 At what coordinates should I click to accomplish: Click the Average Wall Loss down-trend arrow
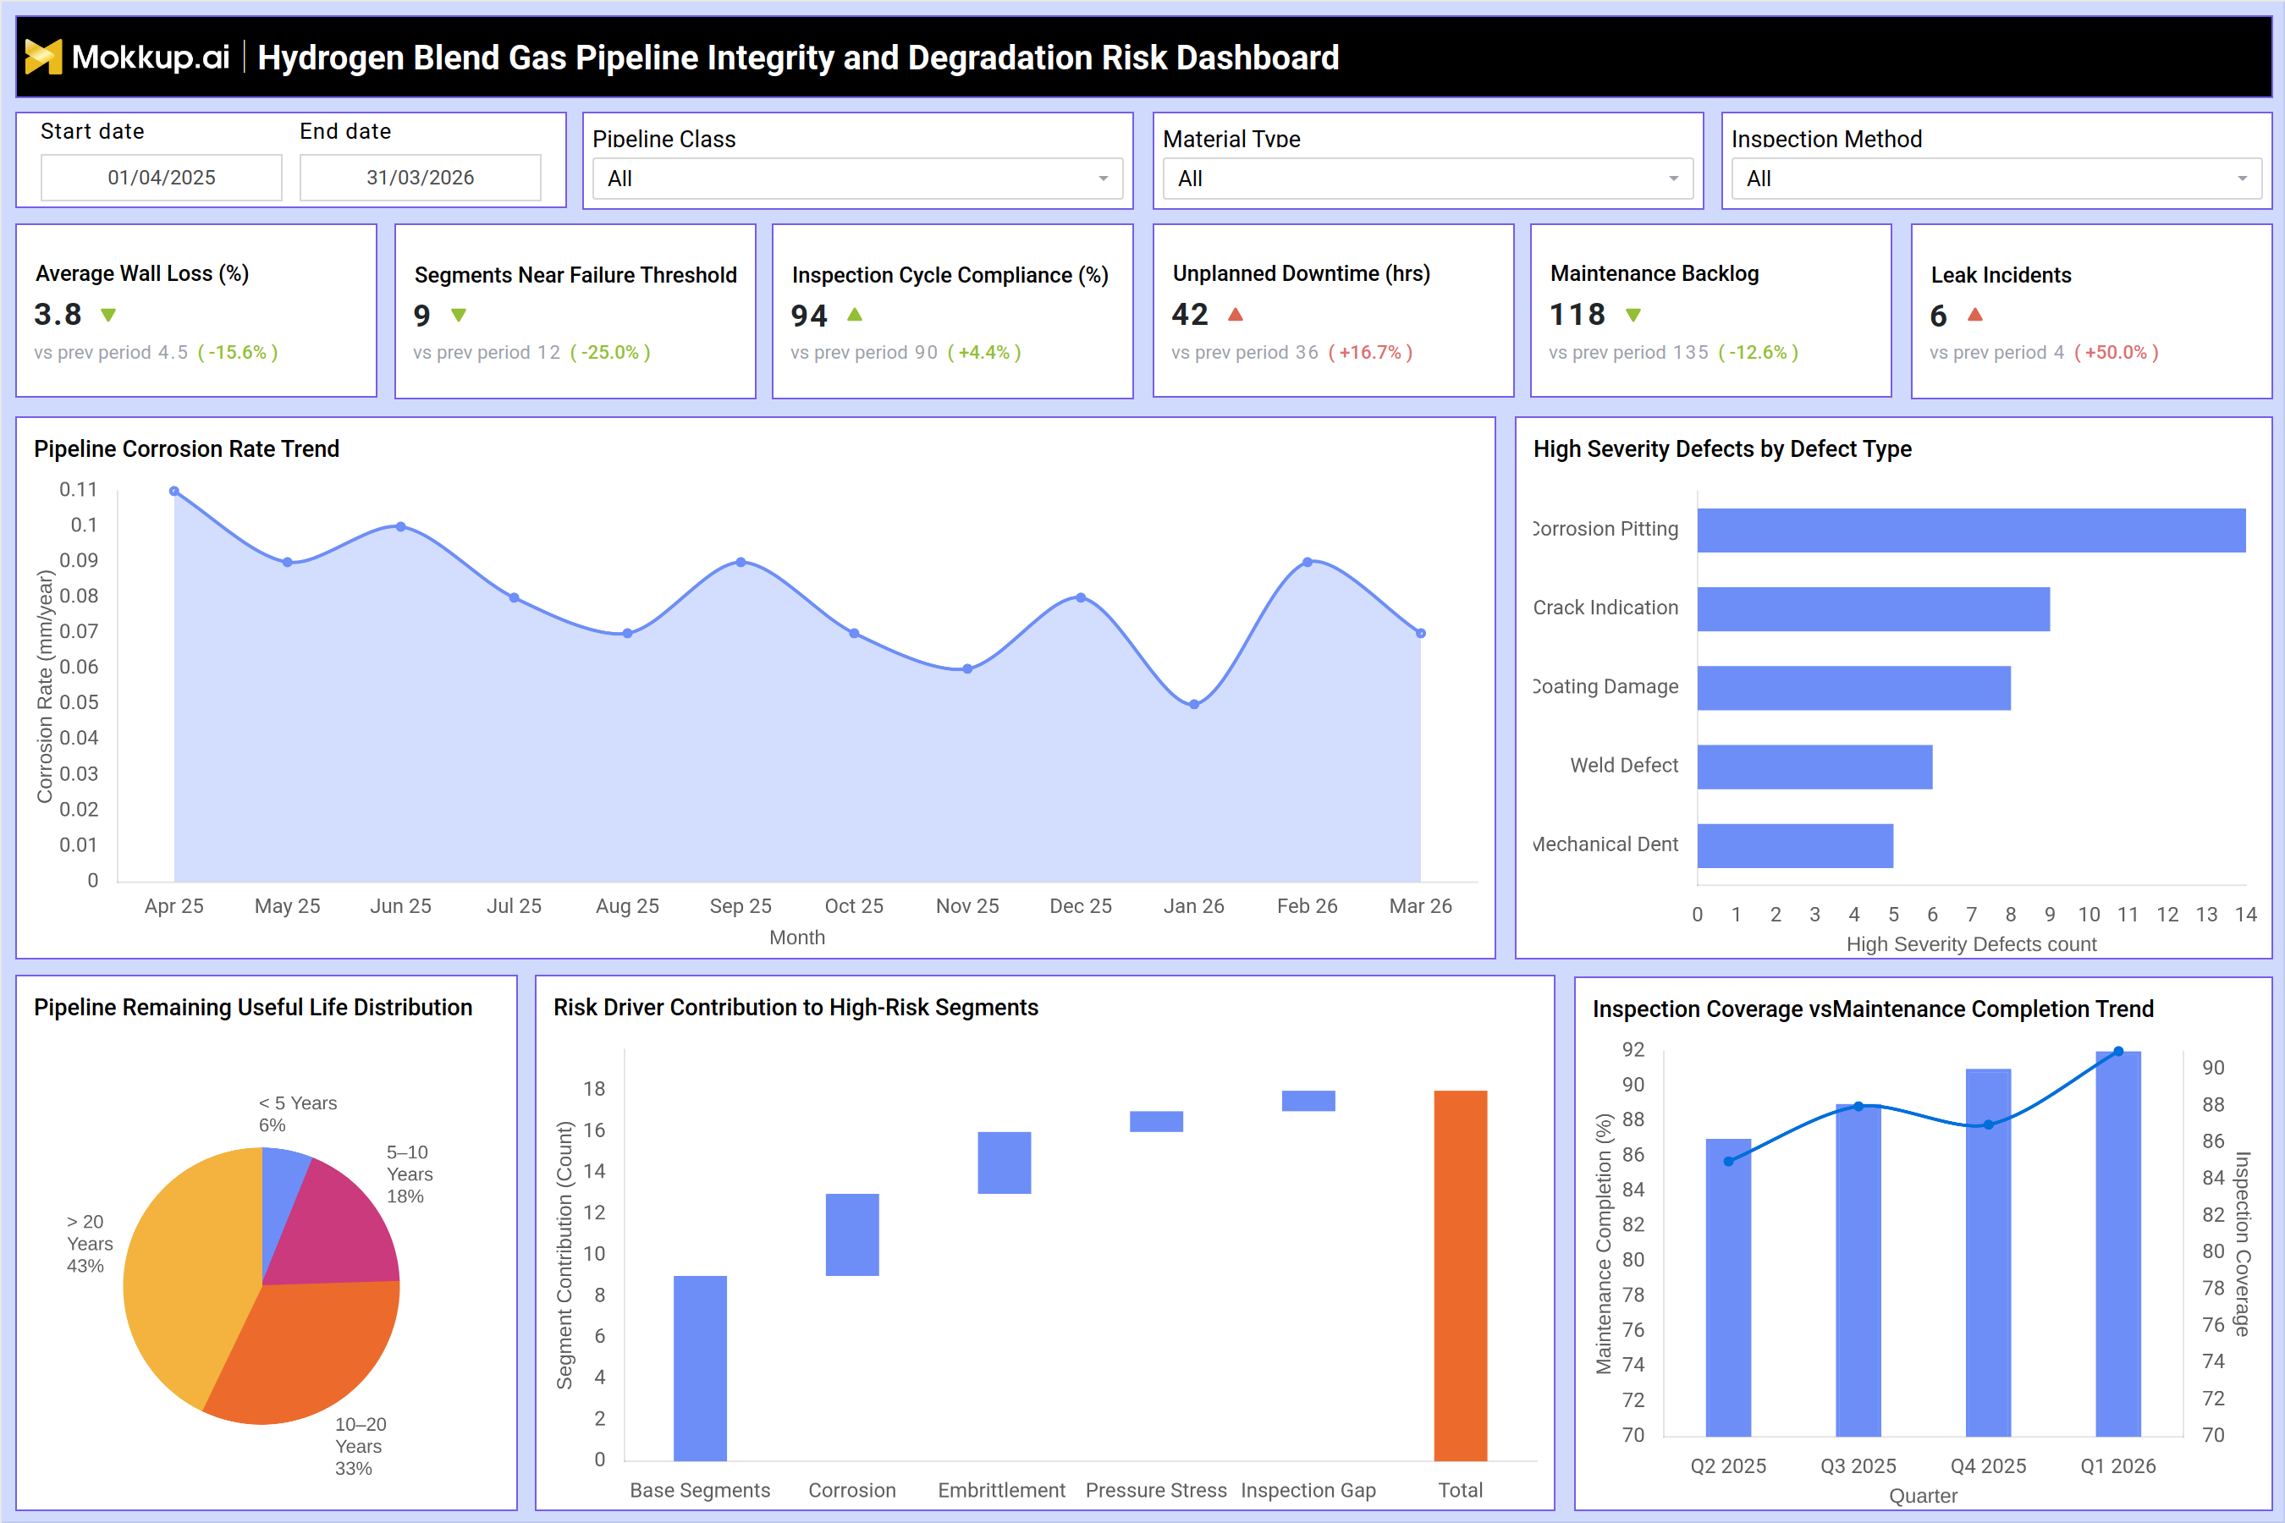pos(109,315)
